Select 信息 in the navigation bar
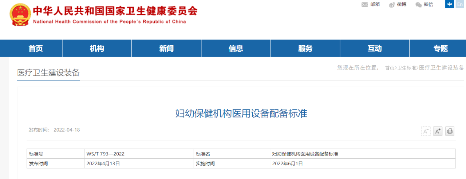This screenshot has width=466, height=179. pos(236,49)
